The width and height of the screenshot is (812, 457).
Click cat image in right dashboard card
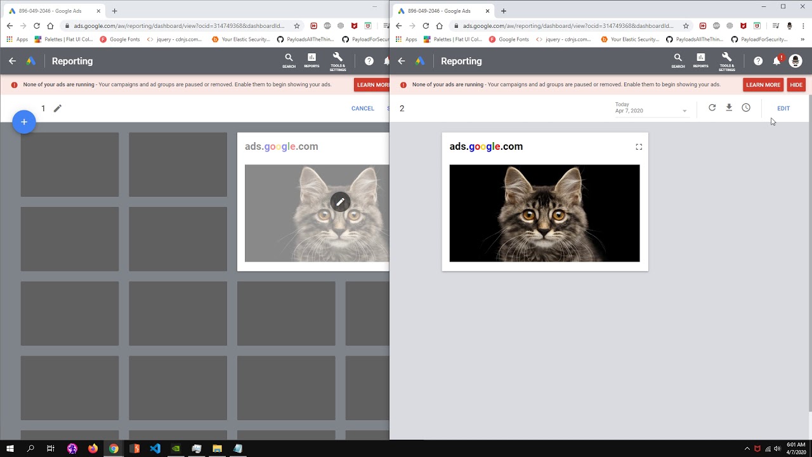[544, 213]
